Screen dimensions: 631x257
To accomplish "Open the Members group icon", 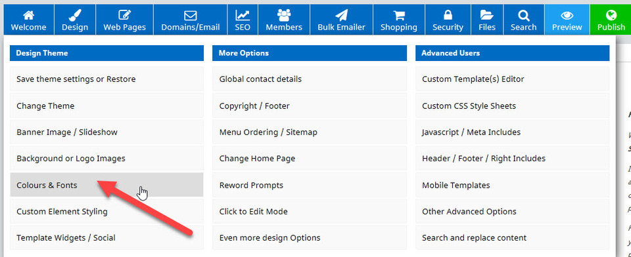I will pyautogui.click(x=284, y=15).
